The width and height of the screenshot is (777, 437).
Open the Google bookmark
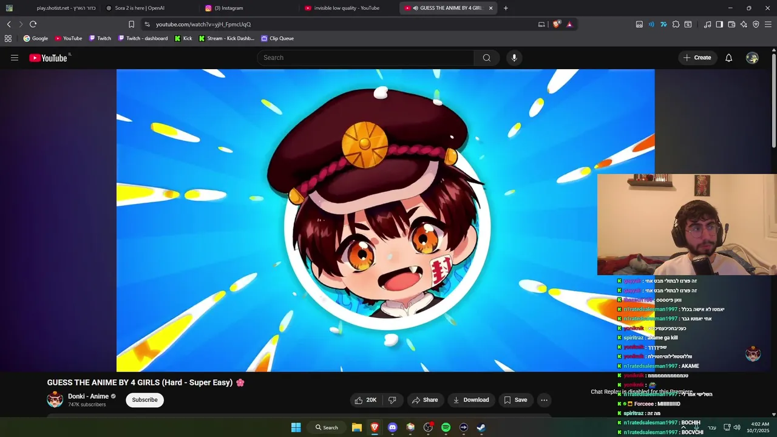click(x=36, y=38)
